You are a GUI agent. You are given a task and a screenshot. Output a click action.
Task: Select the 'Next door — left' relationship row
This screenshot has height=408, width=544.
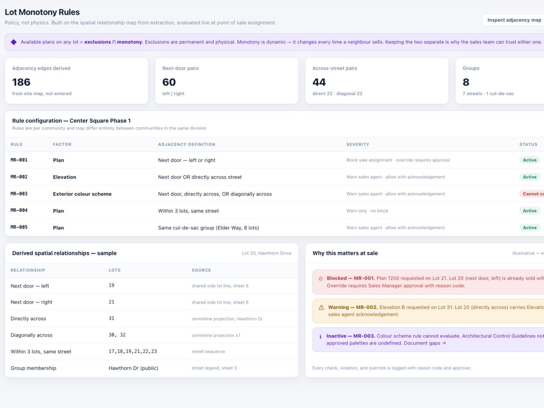click(151, 286)
